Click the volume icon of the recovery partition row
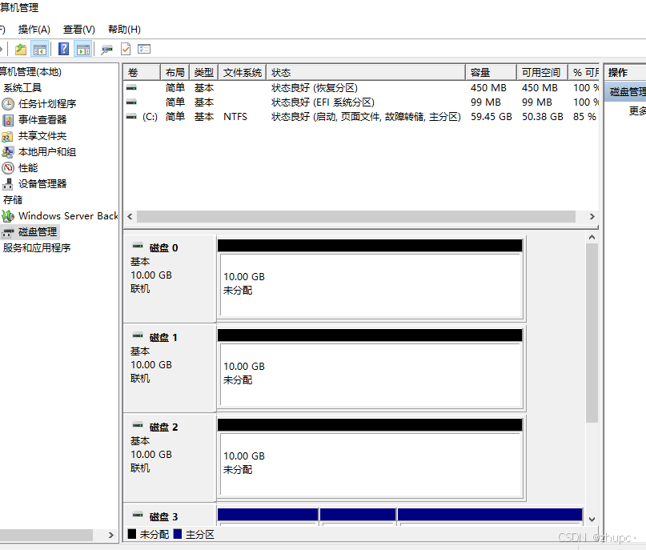Screen dimensions: 646x550 point(131,88)
